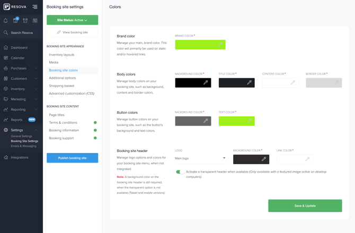Open the Main logo dropdown
This screenshot has height=233, width=355.
pos(200,158)
